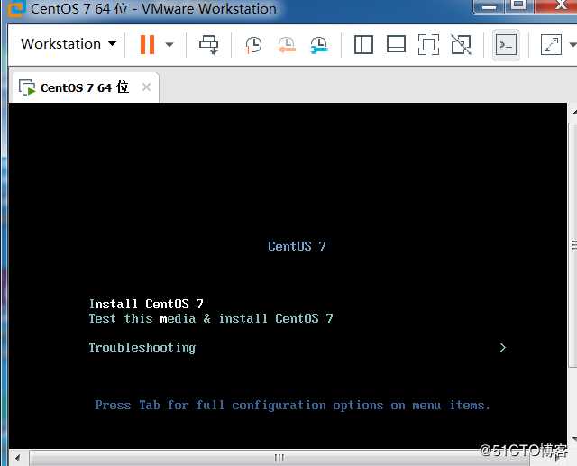This screenshot has height=466, width=577.
Task: Select the CentOS 7 64 位 tab
Action: [x=85, y=87]
